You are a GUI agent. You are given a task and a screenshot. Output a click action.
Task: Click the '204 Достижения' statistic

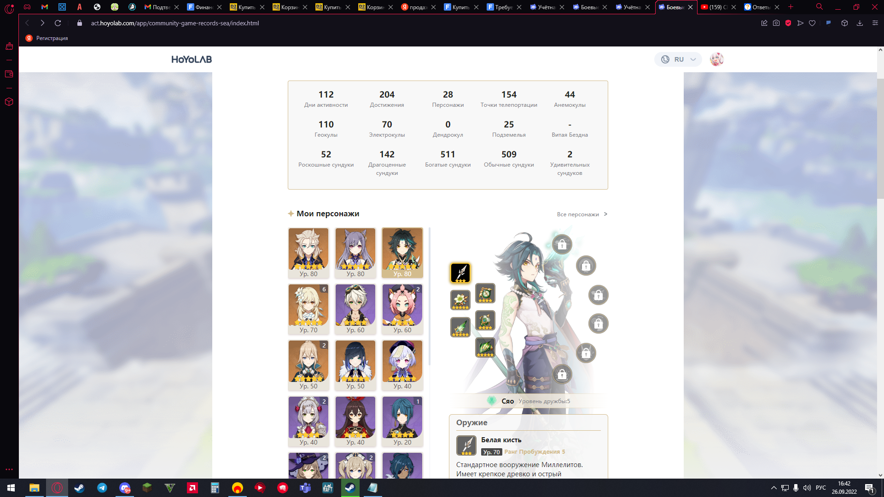coord(387,98)
